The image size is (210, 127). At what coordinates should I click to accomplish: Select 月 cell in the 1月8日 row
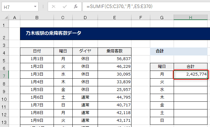pos(63,113)
